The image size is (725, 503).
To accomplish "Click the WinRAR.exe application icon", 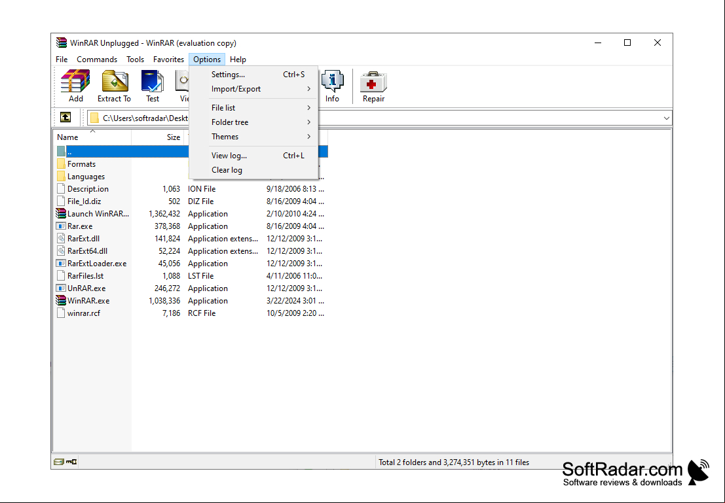I will click(x=61, y=301).
